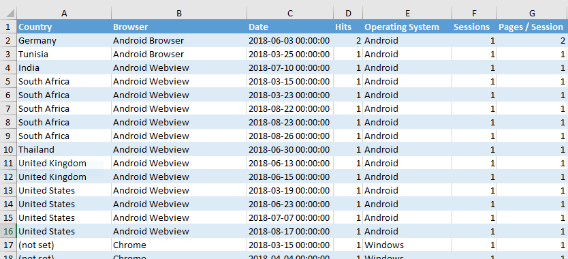
Task: Select column F header
Action: (474, 14)
